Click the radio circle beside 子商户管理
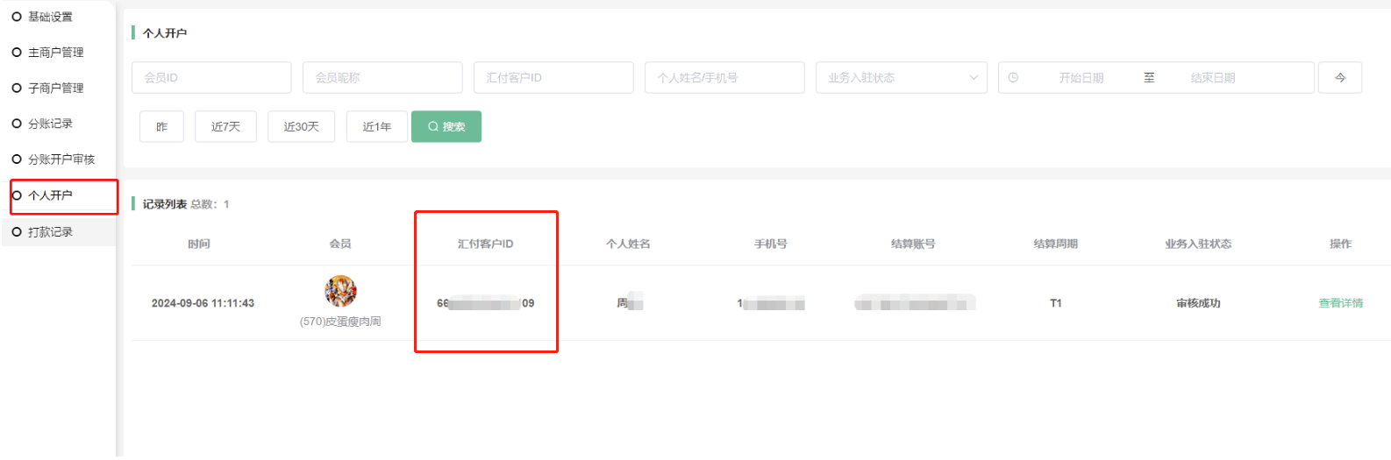 point(17,88)
